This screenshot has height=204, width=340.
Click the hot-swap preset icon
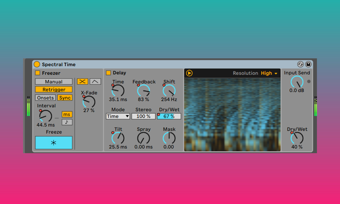click(x=300, y=64)
